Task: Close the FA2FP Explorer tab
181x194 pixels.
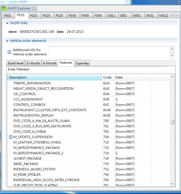Action: [34, 8]
